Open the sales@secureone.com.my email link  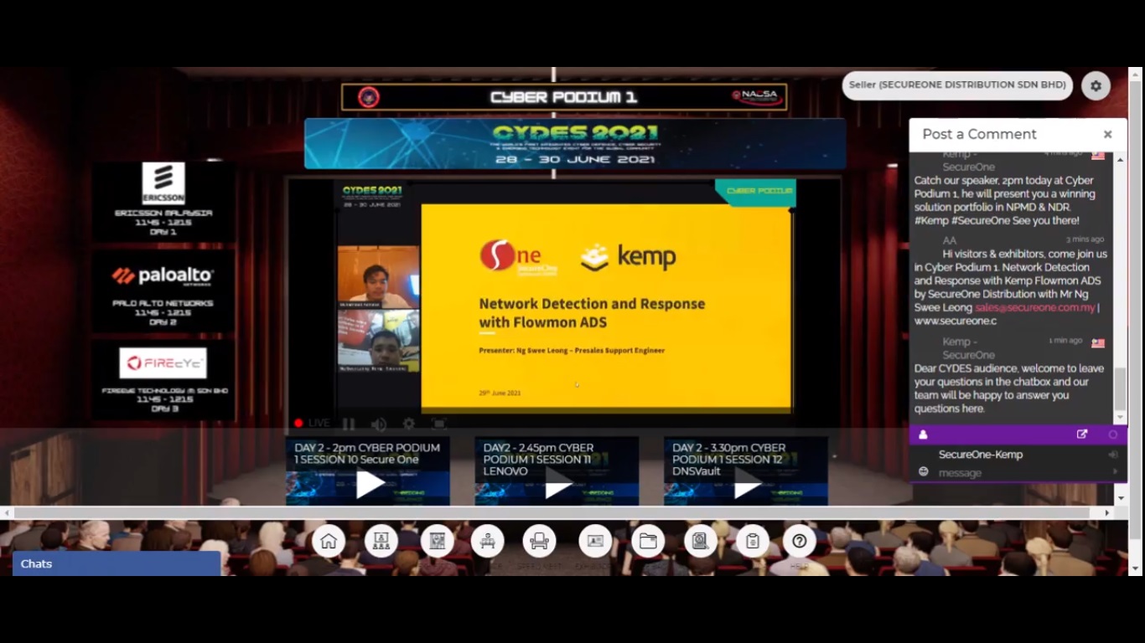coord(1035,307)
